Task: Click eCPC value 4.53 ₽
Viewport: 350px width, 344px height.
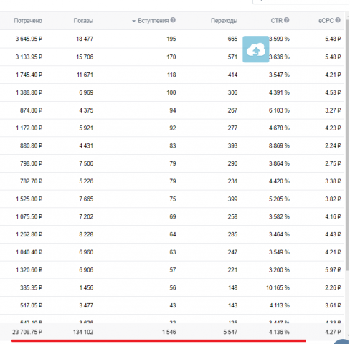Action: click(333, 92)
